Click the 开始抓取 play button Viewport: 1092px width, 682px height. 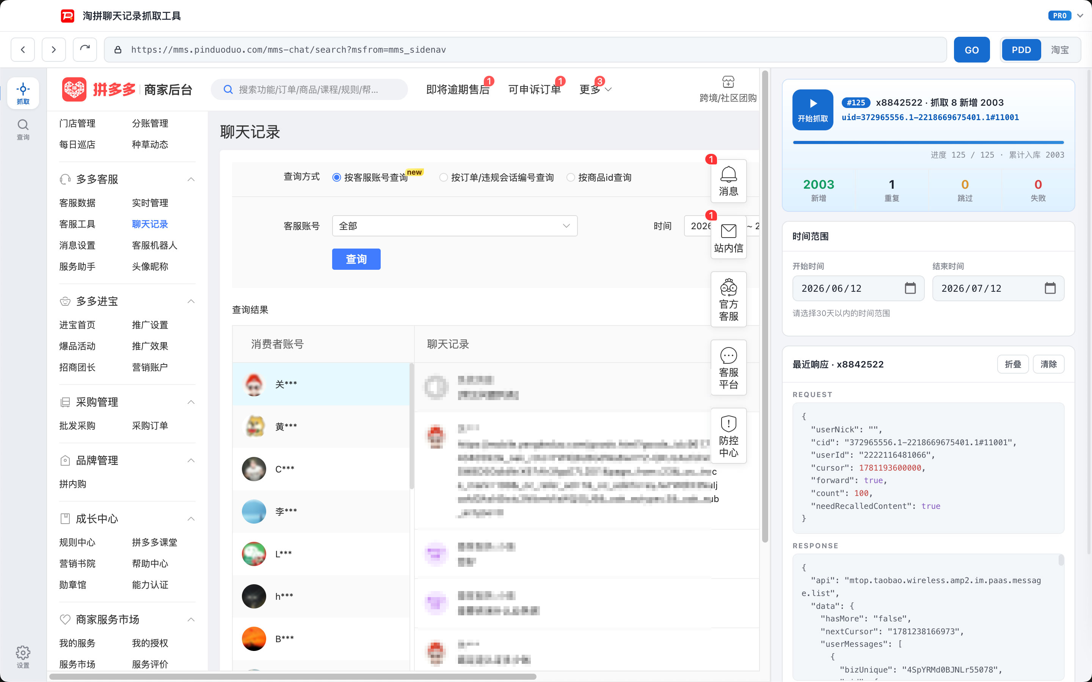[x=813, y=109]
